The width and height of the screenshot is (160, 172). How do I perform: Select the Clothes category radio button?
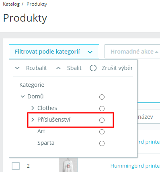point(102,108)
